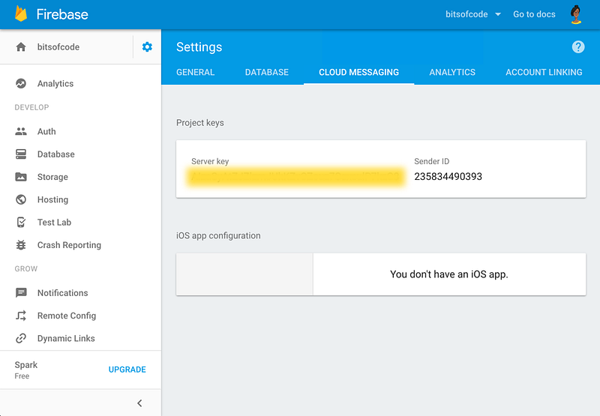The image size is (600, 416).
Task: Click the bitsofcode sidebar project name
Action: tap(58, 47)
